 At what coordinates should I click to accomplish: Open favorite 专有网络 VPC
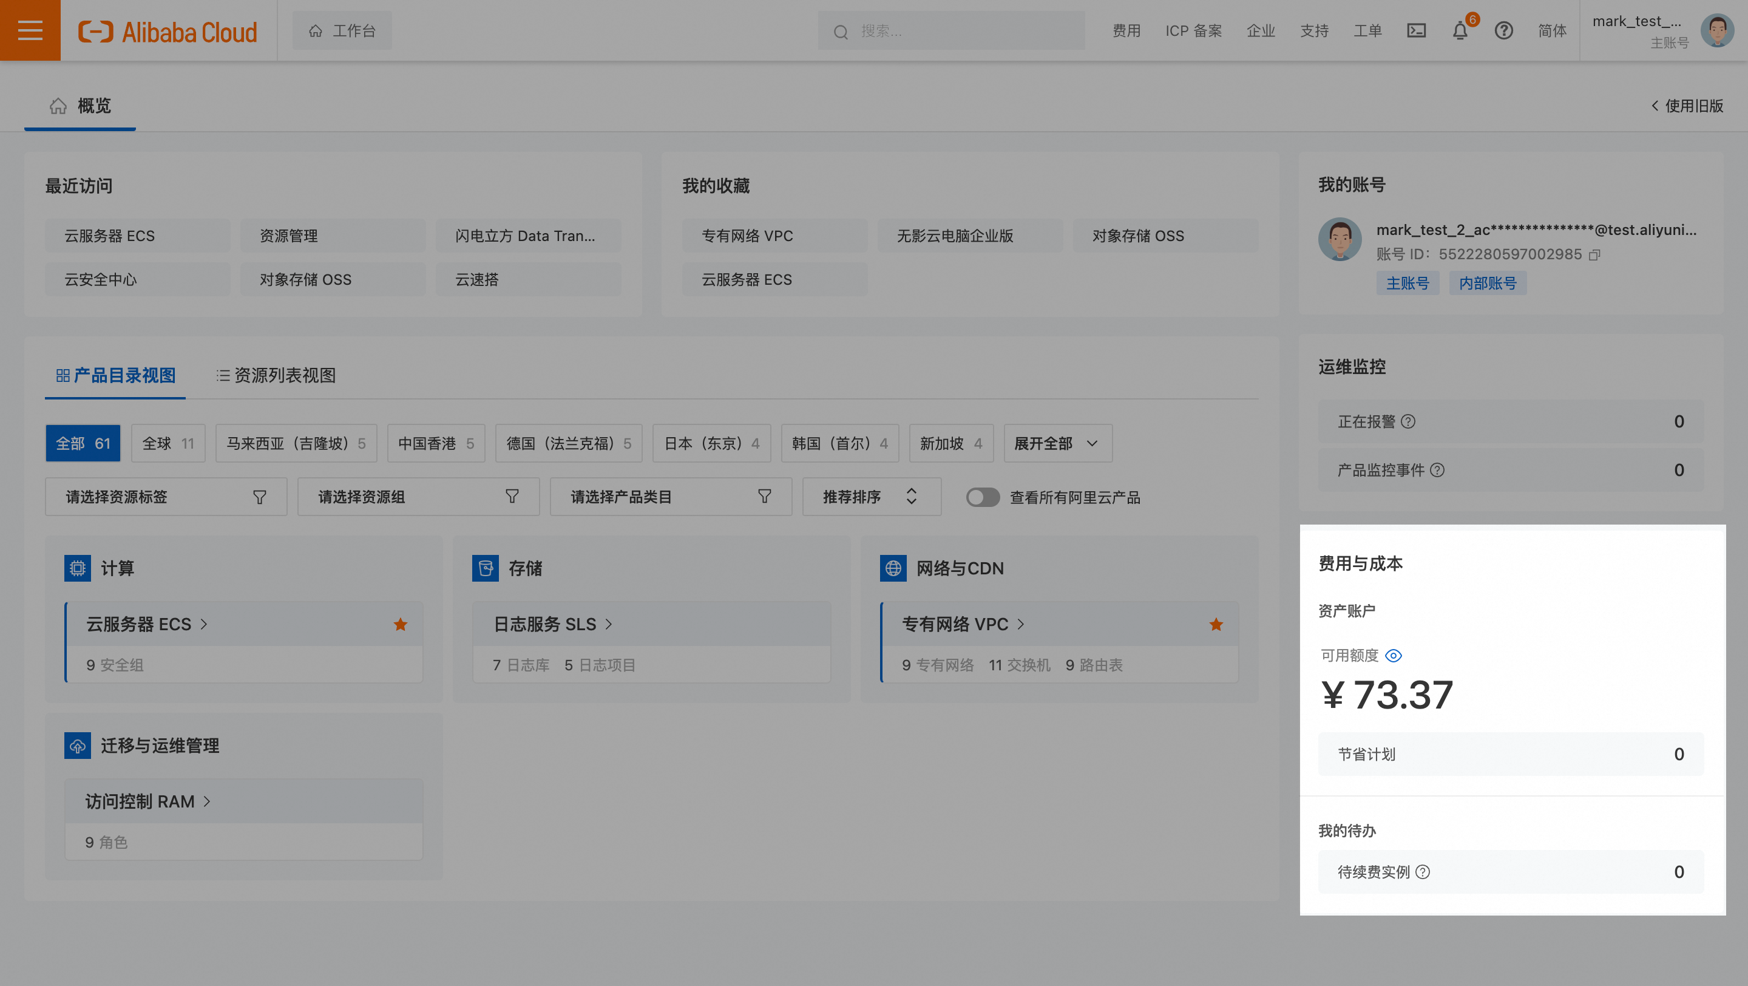(775, 236)
